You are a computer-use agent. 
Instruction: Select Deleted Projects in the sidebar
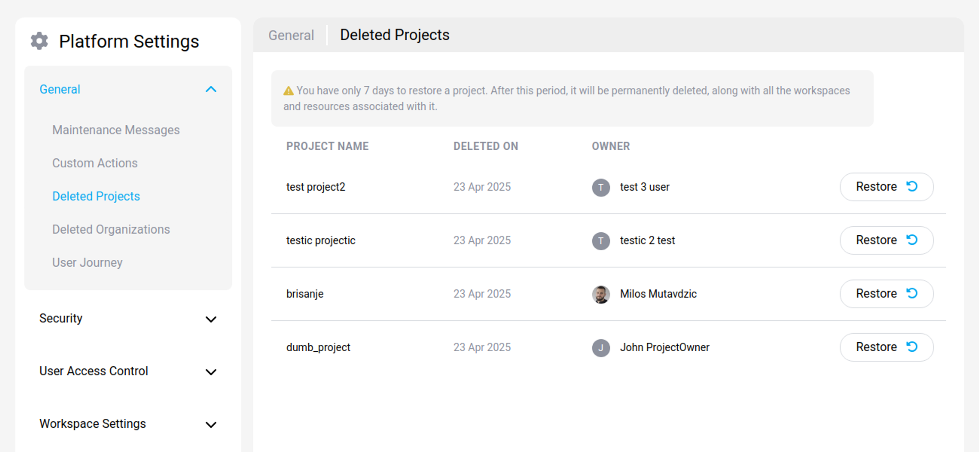pyautogui.click(x=96, y=196)
